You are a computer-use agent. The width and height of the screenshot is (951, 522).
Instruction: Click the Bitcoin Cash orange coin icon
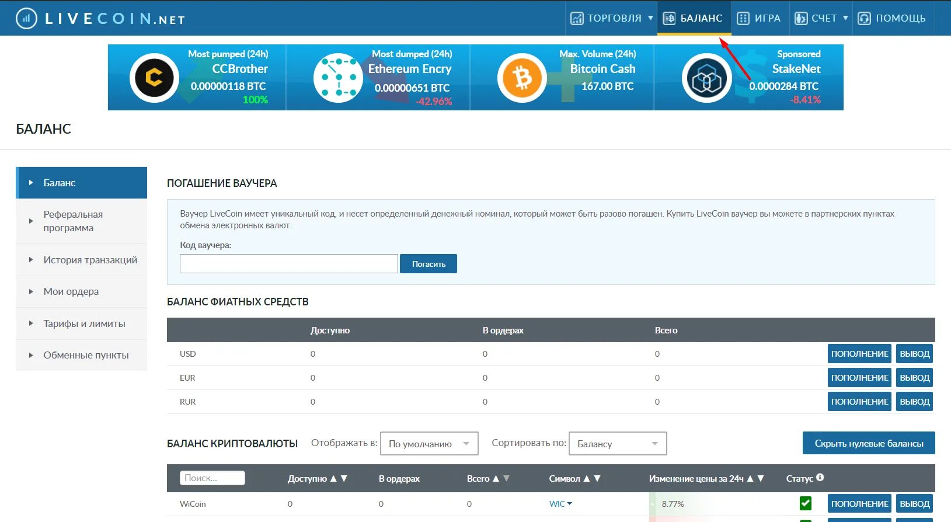(522, 78)
